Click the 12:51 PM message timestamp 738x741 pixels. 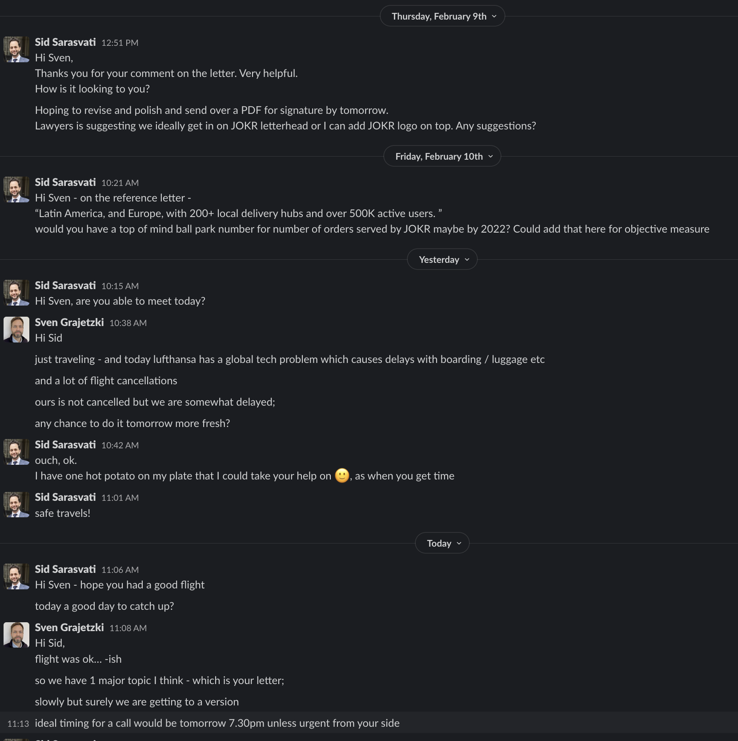(x=120, y=43)
